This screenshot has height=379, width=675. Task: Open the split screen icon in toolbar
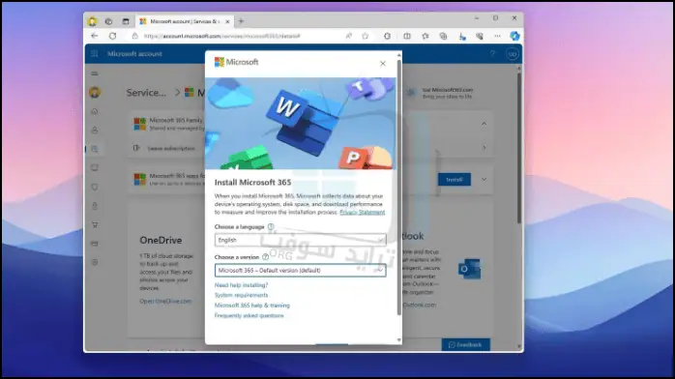[x=407, y=36]
